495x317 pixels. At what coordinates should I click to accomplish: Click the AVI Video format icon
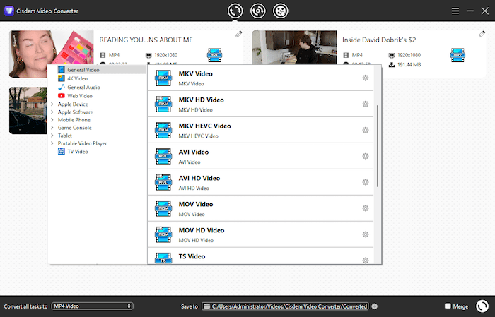pos(163,157)
